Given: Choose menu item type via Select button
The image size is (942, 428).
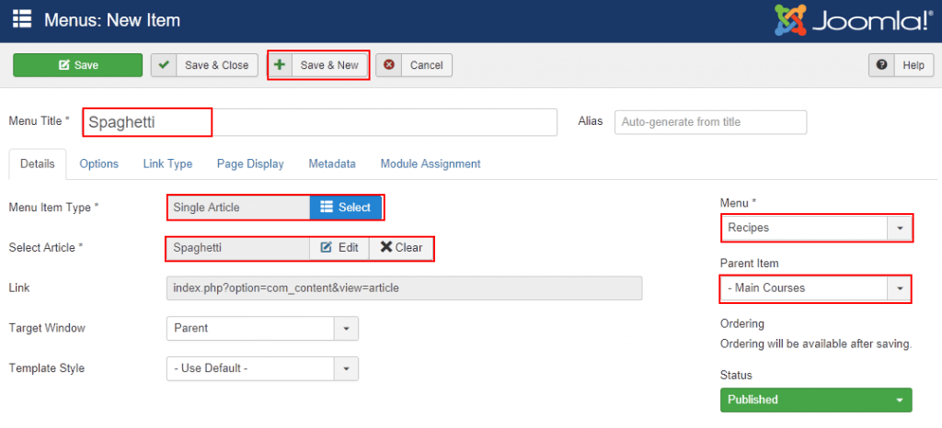Looking at the screenshot, I should pyautogui.click(x=346, y=208).
